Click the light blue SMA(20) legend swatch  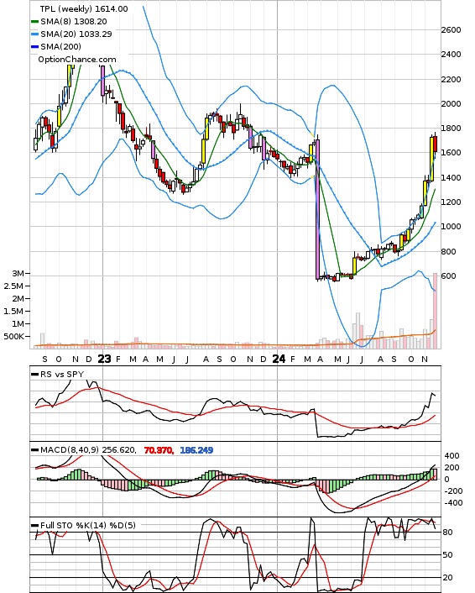coord(34,34)
